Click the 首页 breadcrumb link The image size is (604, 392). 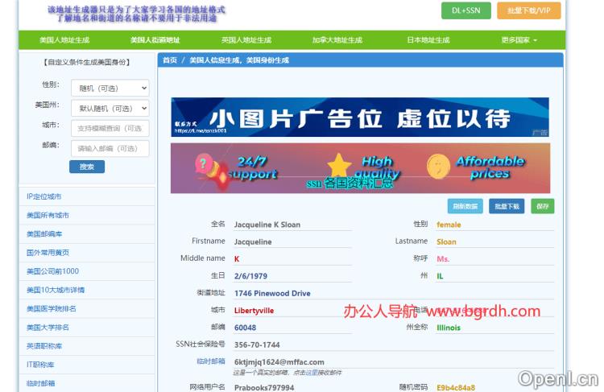pyautogui.click(x=169, y=60)
